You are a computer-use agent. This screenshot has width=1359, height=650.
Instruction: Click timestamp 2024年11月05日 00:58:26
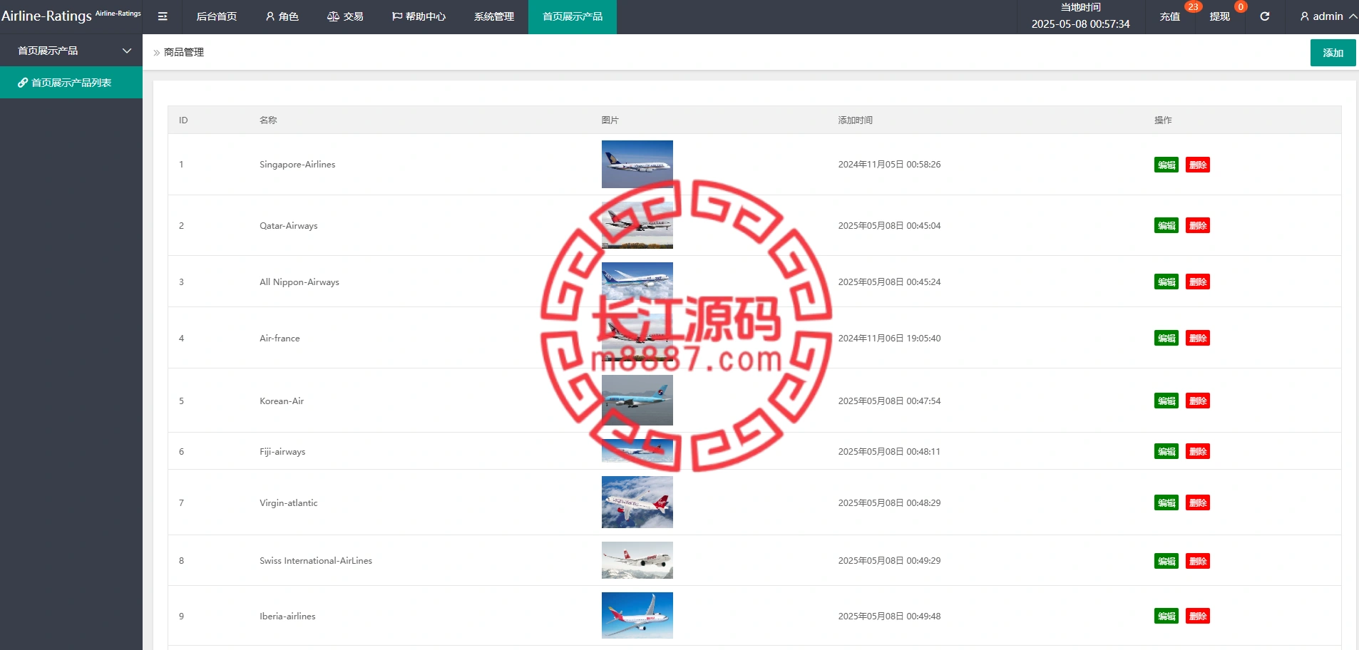pyautogui.click(x=889, y=165)
